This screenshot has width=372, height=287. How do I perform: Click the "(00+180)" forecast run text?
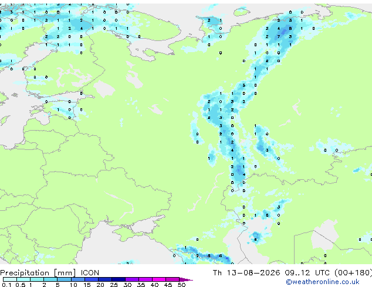tap(353, 273)
